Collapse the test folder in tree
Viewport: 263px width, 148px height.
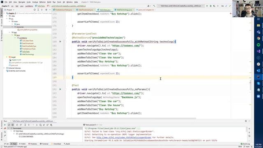(9, 32)
